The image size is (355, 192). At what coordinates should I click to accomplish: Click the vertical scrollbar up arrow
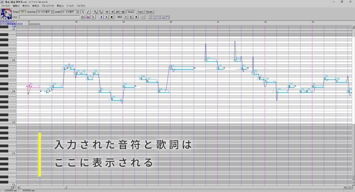click(x=353, y=27)
